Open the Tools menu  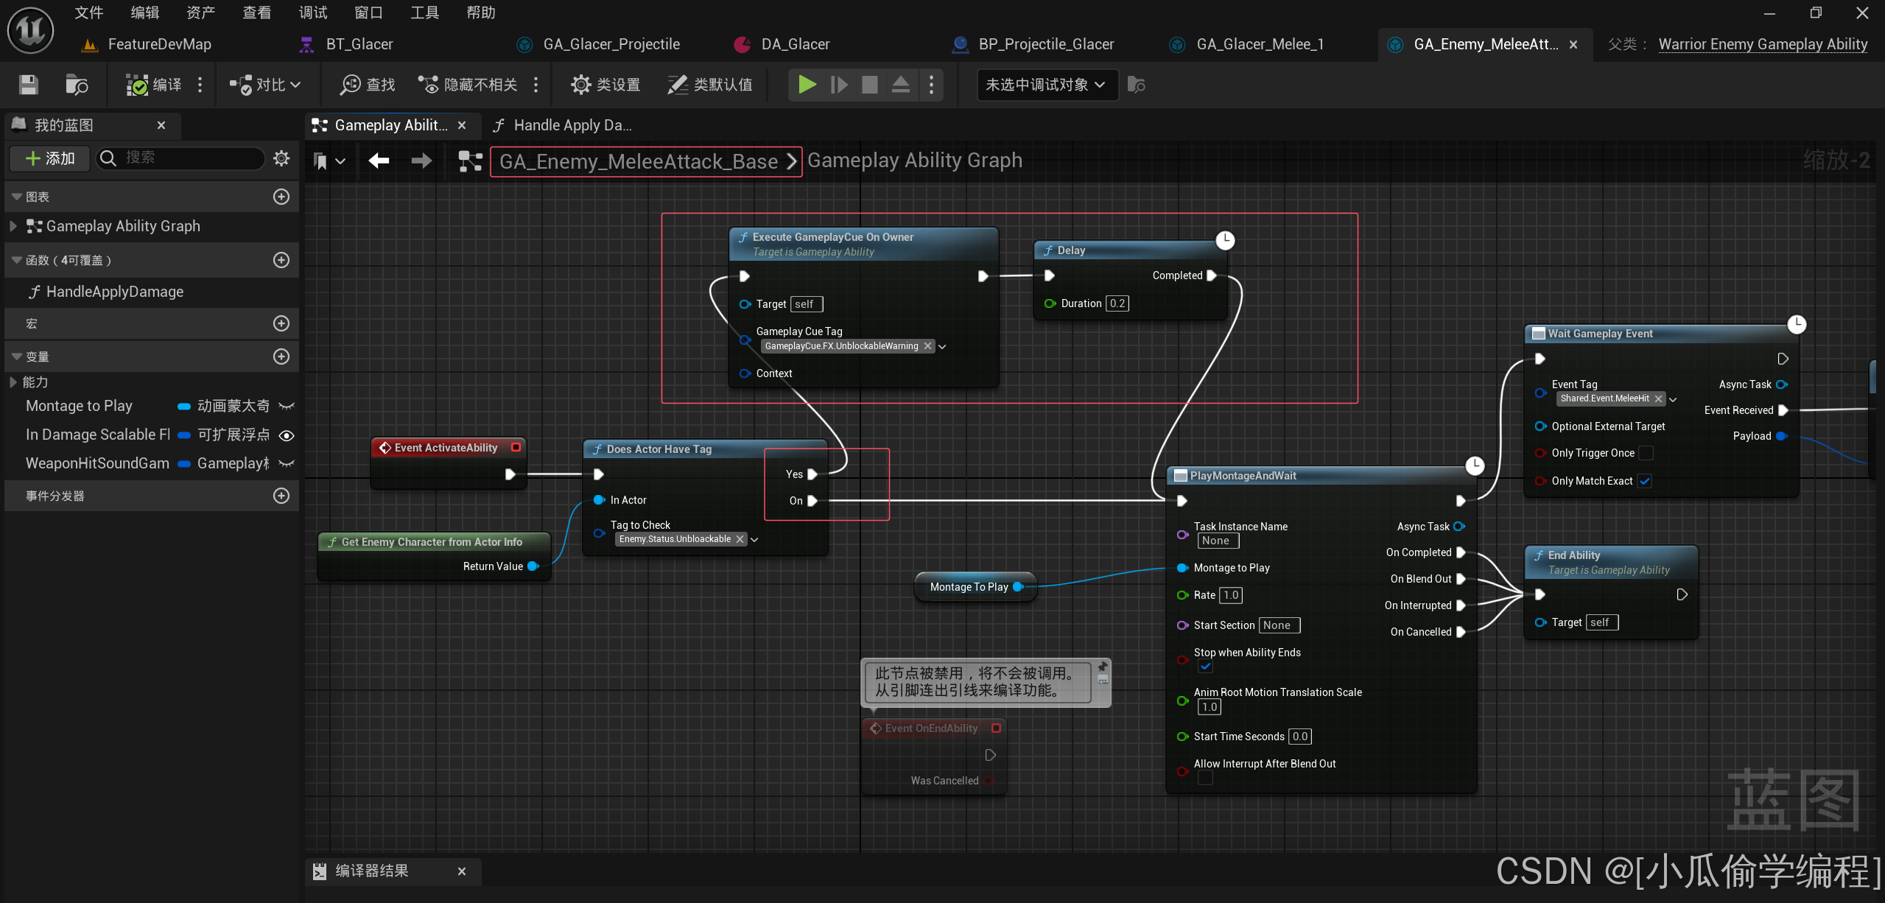(424, 13)
